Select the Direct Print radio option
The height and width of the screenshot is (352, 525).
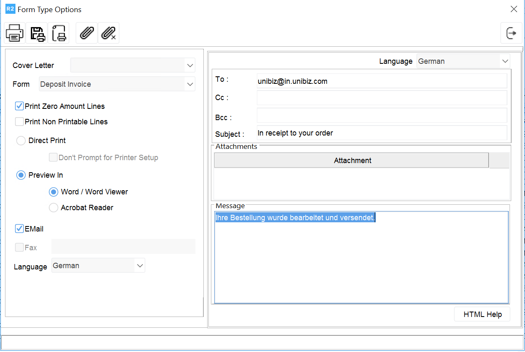(x=21, y=141)
